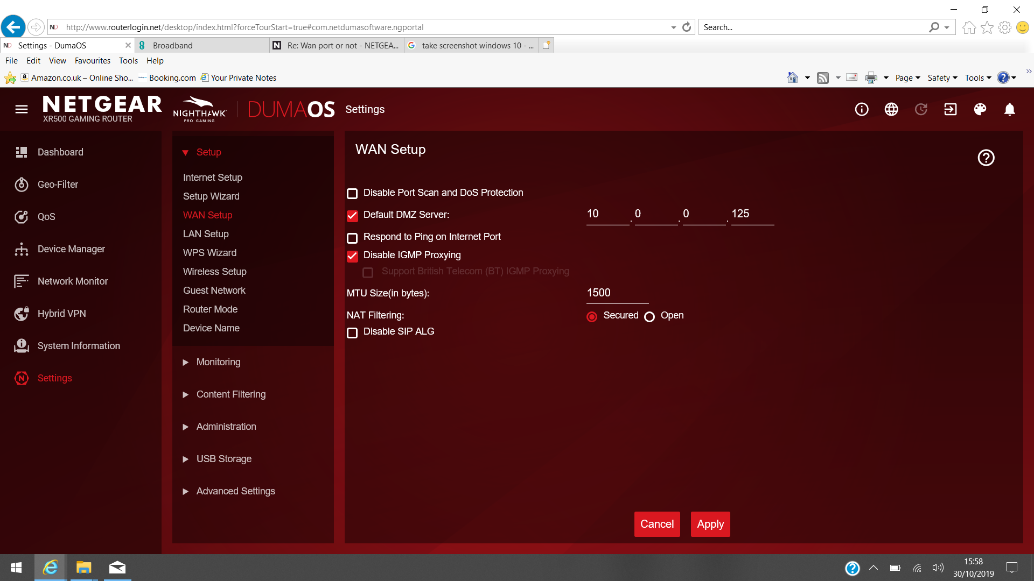Select the QoS sidebar icon
Screen dimensions: 1034x581
[22, 216]
